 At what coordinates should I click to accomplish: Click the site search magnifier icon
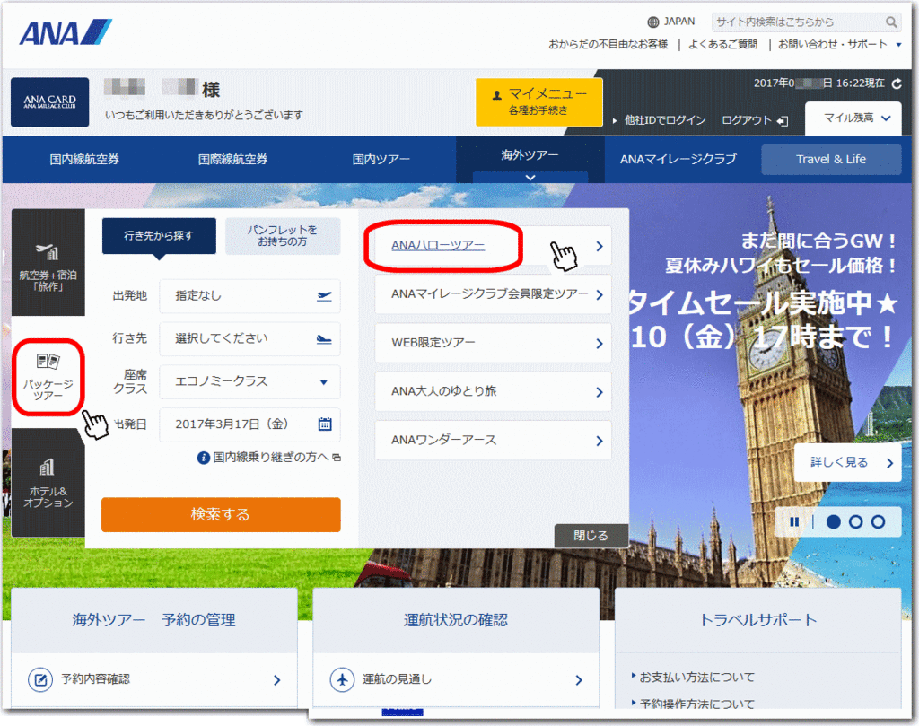point(891,22)
